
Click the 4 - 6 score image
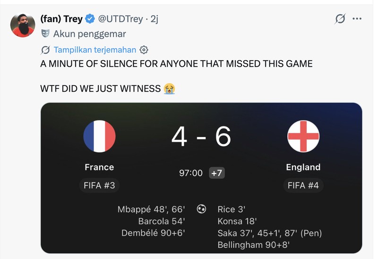(x=201, y=137)
